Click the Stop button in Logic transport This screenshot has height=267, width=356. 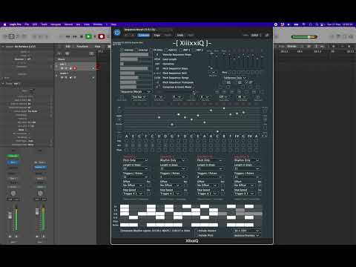point(82,36)
